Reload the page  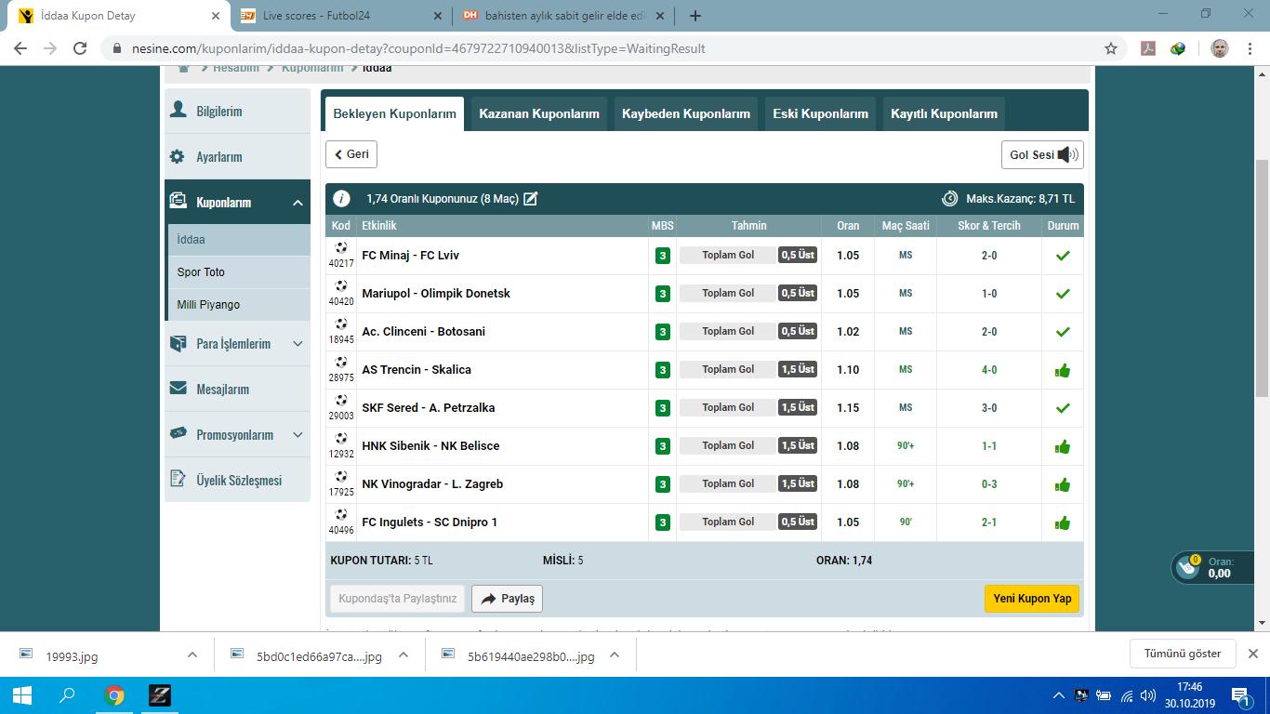tap(80, 48)
